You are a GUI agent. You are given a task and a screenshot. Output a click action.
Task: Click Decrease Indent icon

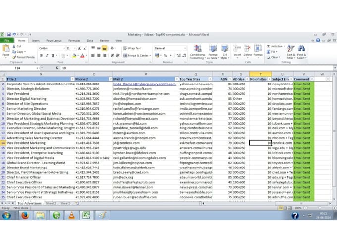click(x=112, y=56)
